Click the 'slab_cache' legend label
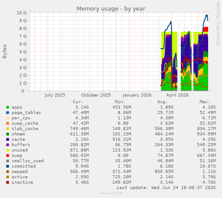This screenshot has height=198, width=222. 25,129
